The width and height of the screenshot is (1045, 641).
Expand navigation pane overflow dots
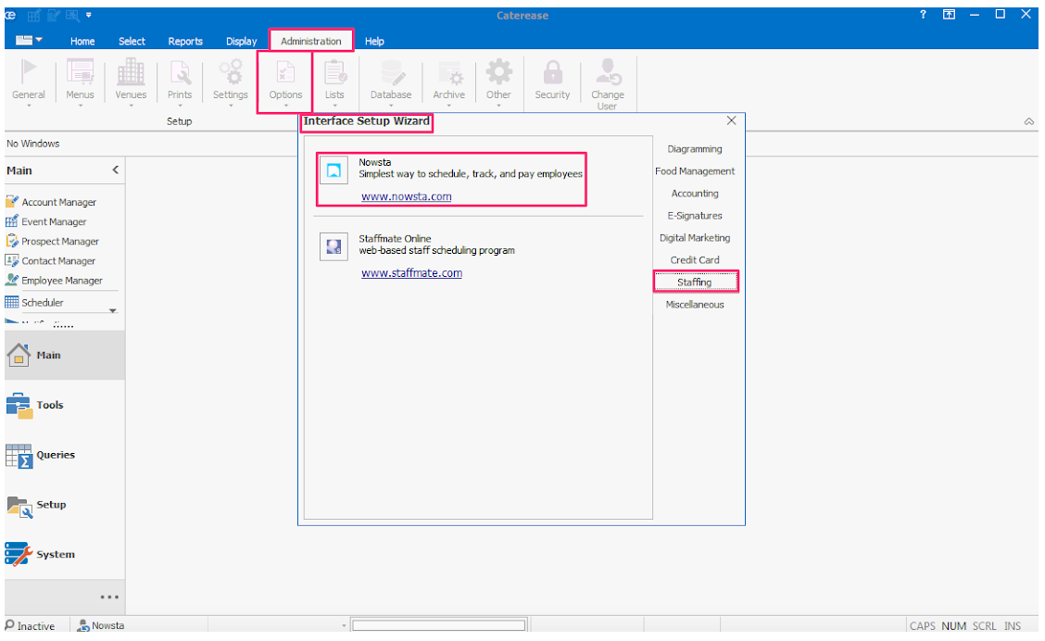pos(109,597)
